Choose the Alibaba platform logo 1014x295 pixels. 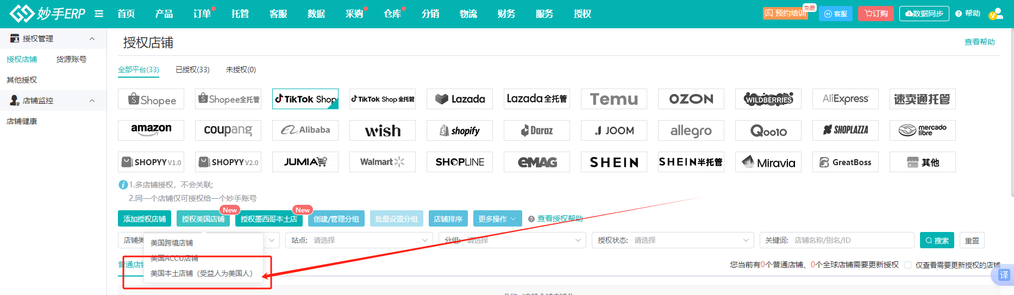(305, 130)
